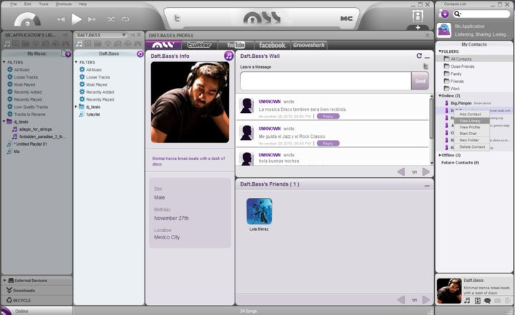Collapse the FILTERS section under My Music
This screenshot has height=315, width=515.
[4, 62]
